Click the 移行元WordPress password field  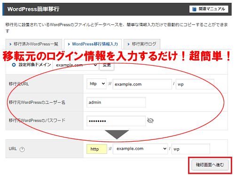116,121
